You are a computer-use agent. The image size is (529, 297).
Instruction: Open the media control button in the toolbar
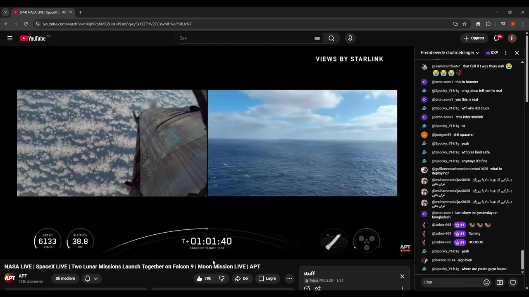(503, 24)
